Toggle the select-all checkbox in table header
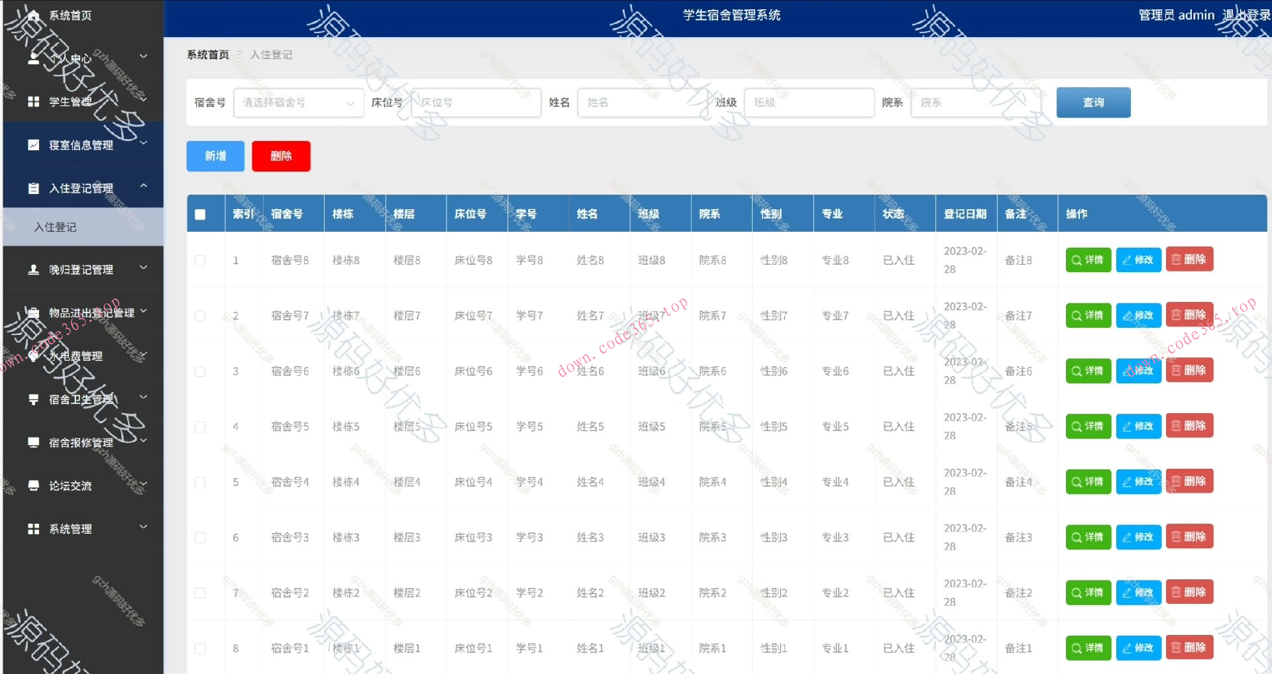Image resolution: width=1272 pixels, height=674 pixels. pos(200,213)
